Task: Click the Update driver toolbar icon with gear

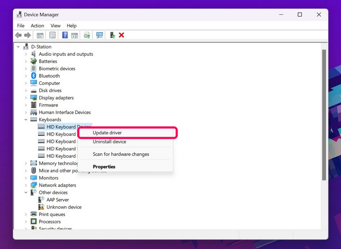Action: (87, 35)
